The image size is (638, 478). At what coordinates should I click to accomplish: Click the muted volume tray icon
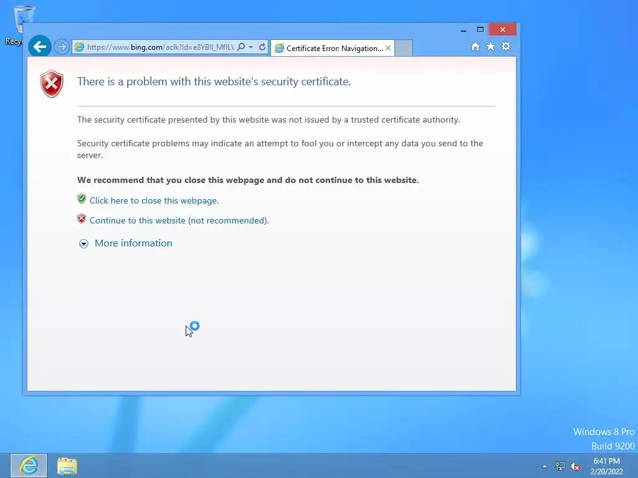point(575,466)
